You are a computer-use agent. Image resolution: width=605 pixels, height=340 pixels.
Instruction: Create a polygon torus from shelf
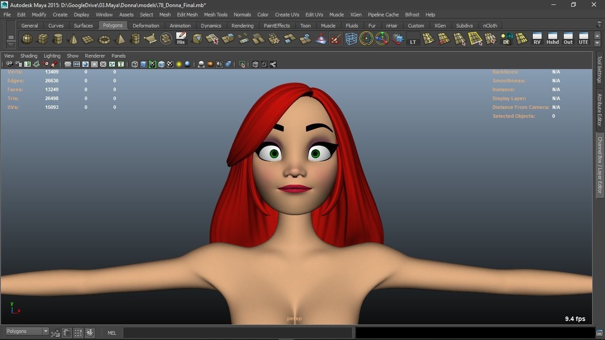point(104,39)
